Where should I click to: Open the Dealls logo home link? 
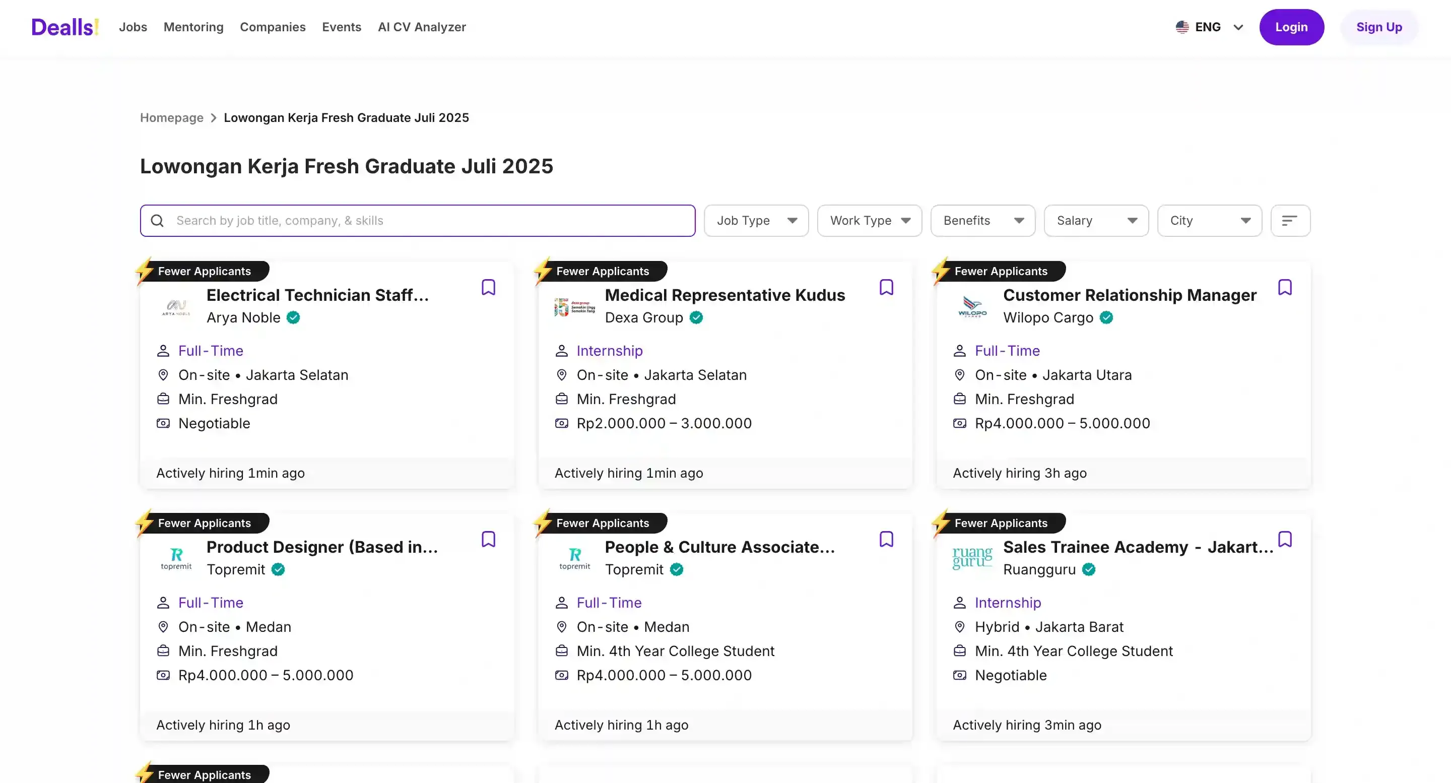(x=65, y=27)
